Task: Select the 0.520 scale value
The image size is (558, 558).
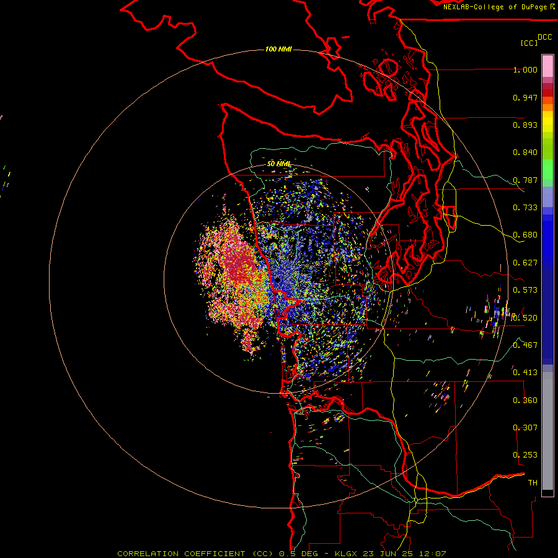Action: (x=525, y=318)
